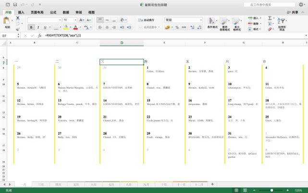Toggle Wrap Text (自动换行)
Image resolution: width=308 pixels, height=193 pixels.
click(x=147, y=20)
